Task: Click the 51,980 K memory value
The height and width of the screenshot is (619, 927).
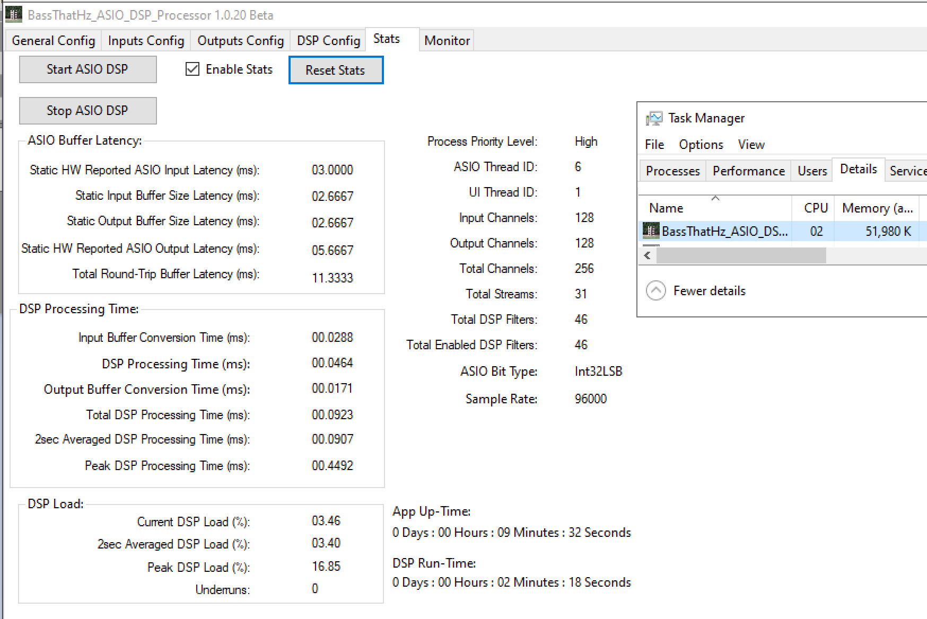Action: pyautogui.click(x=888, y=231)
